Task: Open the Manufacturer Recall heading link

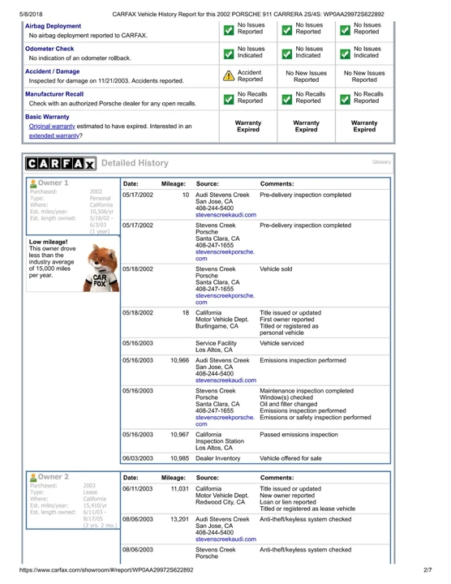Action: coord(54,94)
